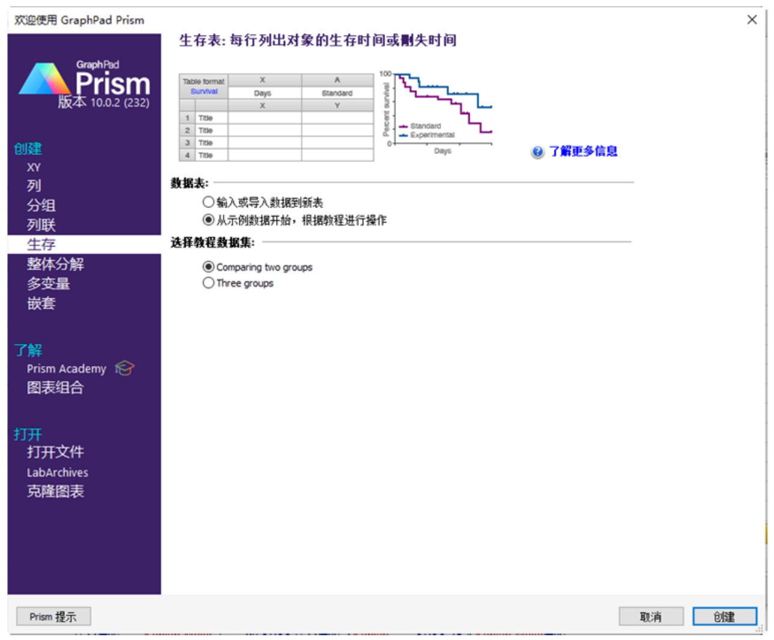774x640 pixels.
Task: Select 分组 table type in sidebar
Action: coord(41,206)
